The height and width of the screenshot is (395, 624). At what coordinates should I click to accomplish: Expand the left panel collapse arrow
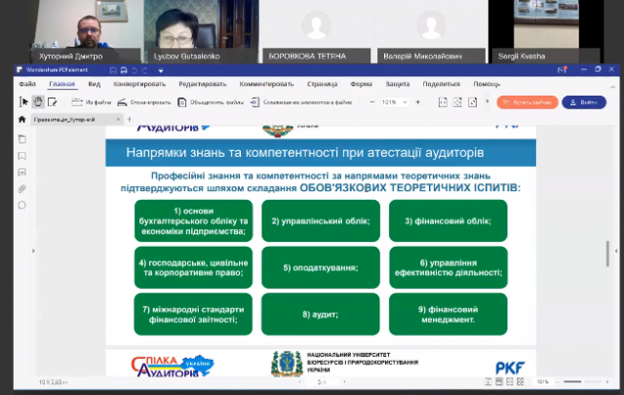pyautogui.click(x=33, y=251)
